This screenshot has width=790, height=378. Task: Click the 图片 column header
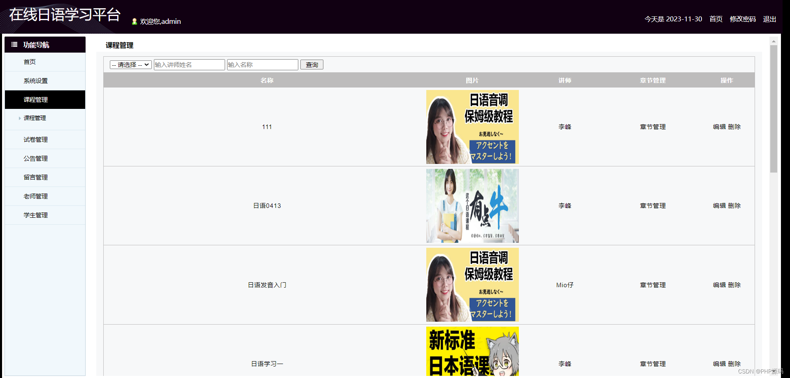pyautogui.click(x=472, y=81)
